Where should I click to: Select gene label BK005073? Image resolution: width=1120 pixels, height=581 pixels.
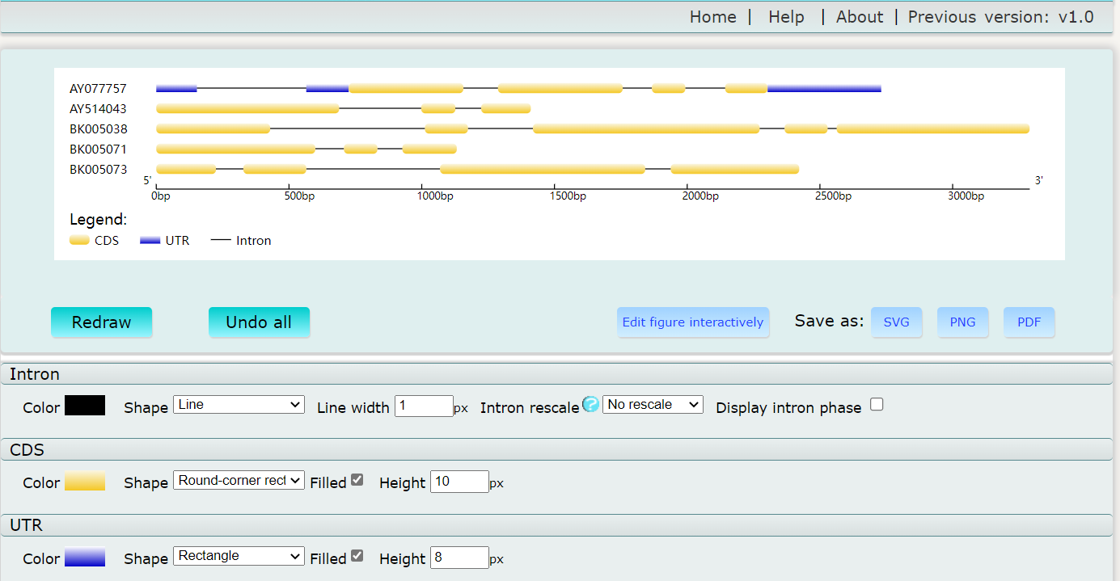(x=98, y=170)
